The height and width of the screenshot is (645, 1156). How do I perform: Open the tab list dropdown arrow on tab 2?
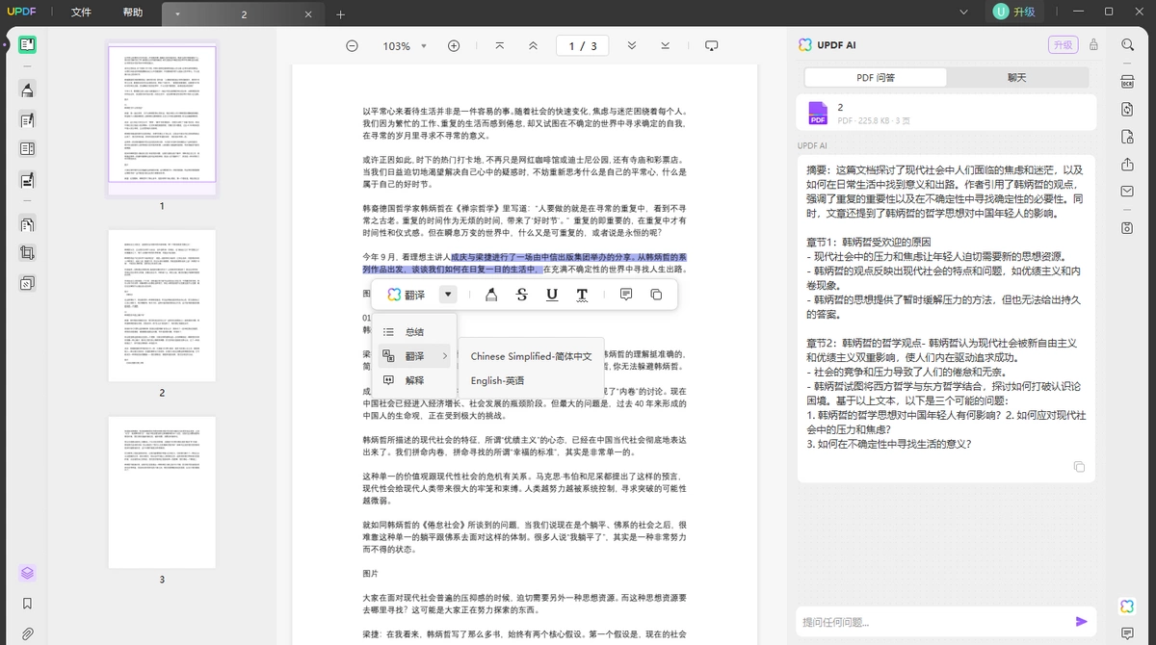click(x=177, y=14)
